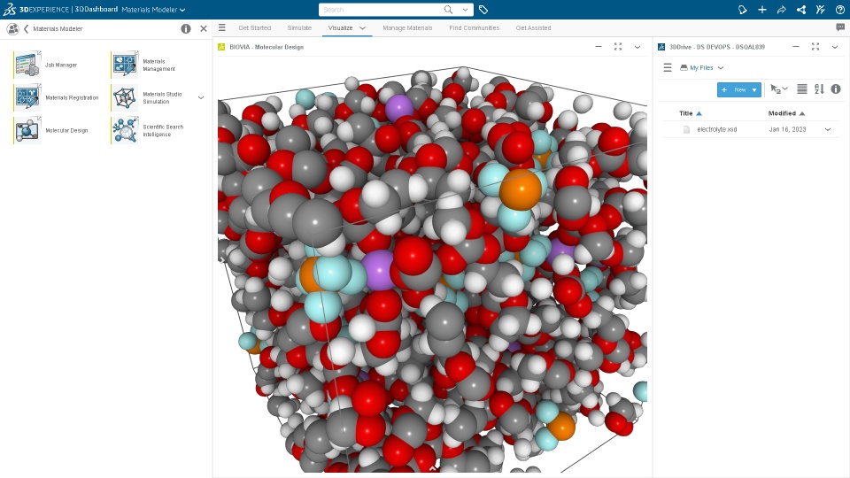
Task: Click the 3DEXPERIENCE compass logo
Action: [x=9, y=9]
